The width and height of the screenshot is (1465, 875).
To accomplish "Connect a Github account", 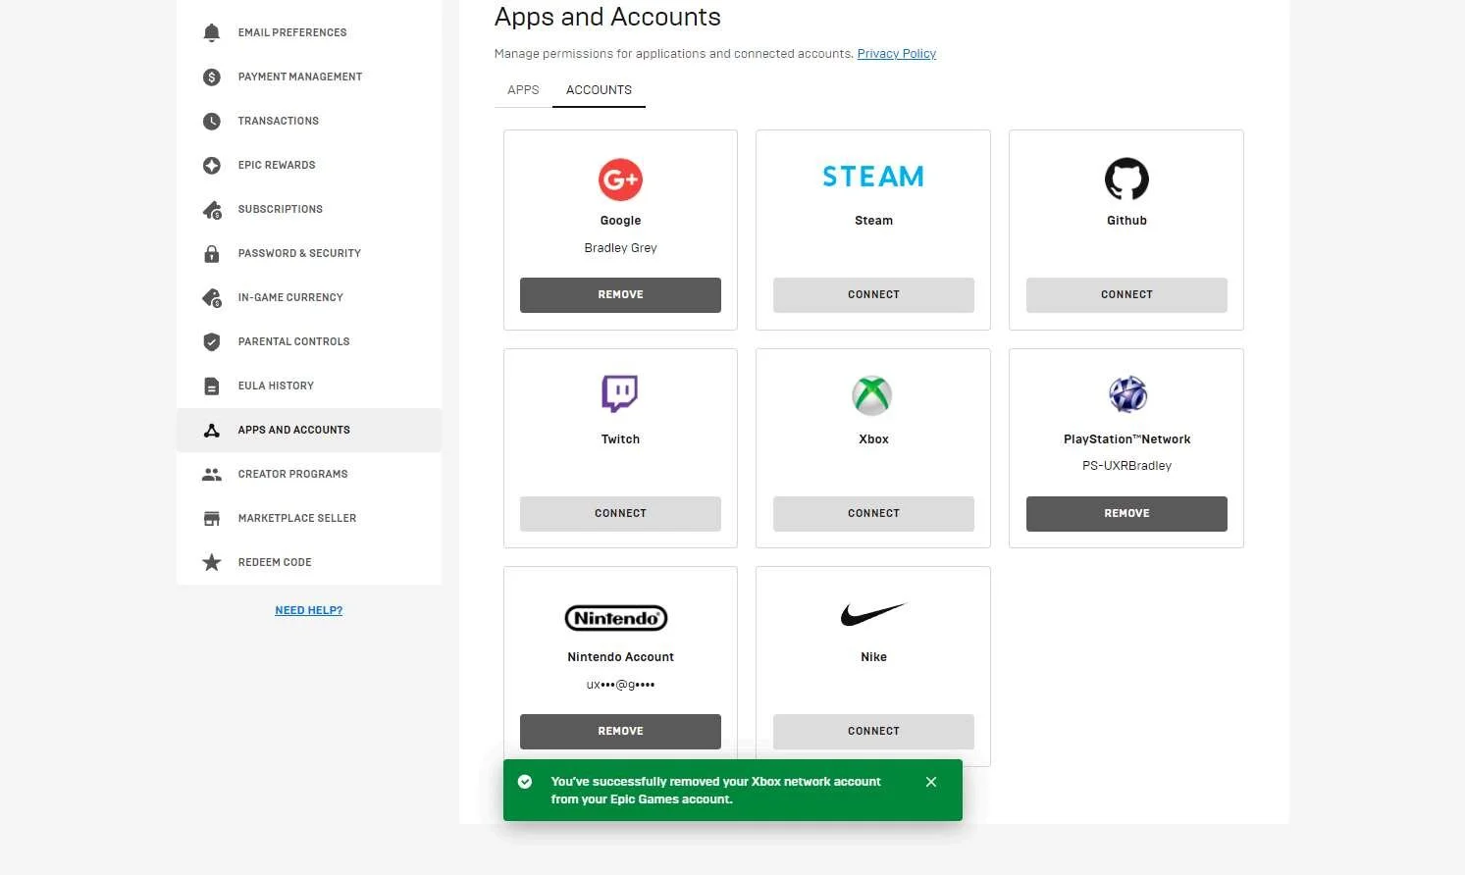I will pos(1126,295).
